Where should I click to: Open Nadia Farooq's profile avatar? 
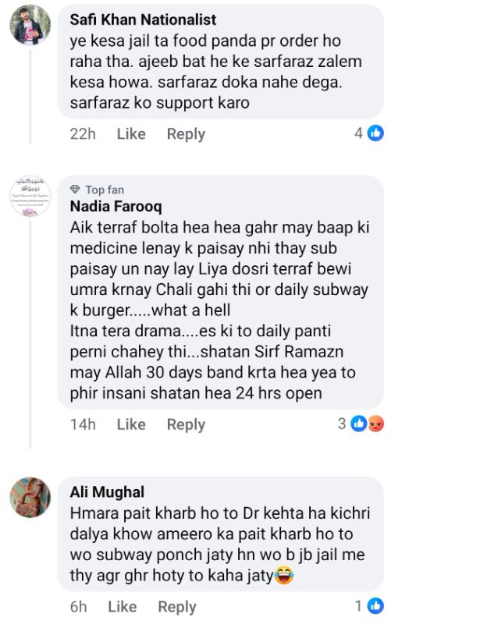[30, 196]
